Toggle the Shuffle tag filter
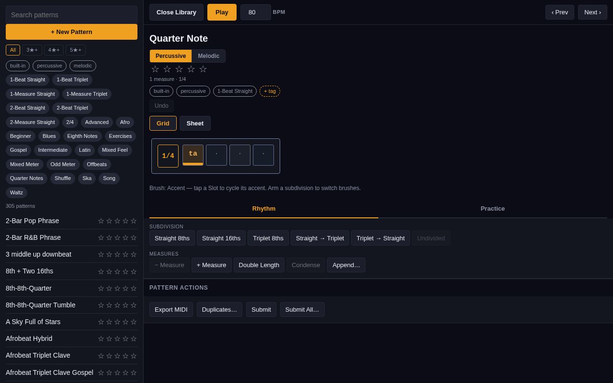The width and height of the screenshot is (613, 383). tap(63, 179)
